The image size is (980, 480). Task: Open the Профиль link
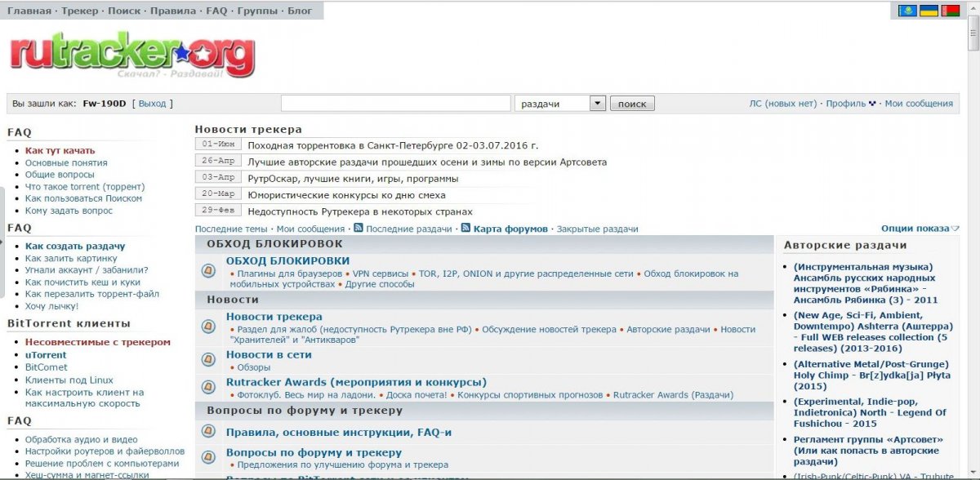[845, 104]
